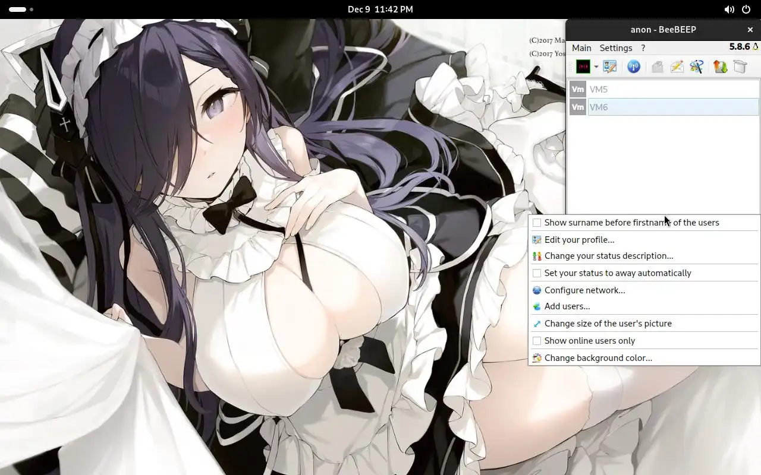
Task: Choose Edit your profile menu entry
Action: [644, 240]
